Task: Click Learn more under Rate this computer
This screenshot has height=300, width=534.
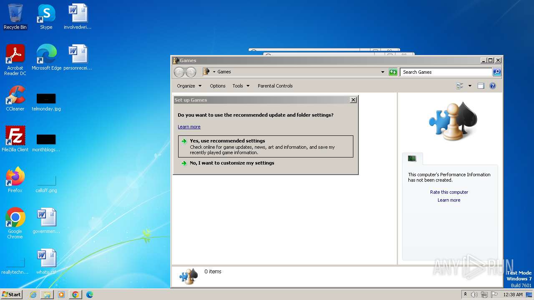Action: (x=449, y=200)
